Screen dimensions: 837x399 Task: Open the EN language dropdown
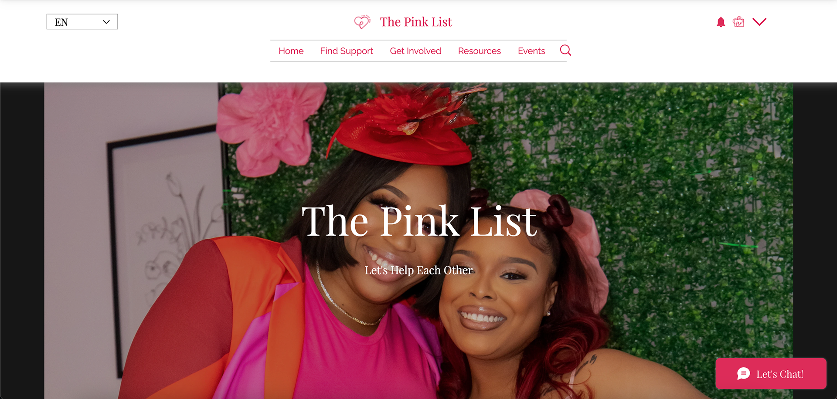coord(82,22)
